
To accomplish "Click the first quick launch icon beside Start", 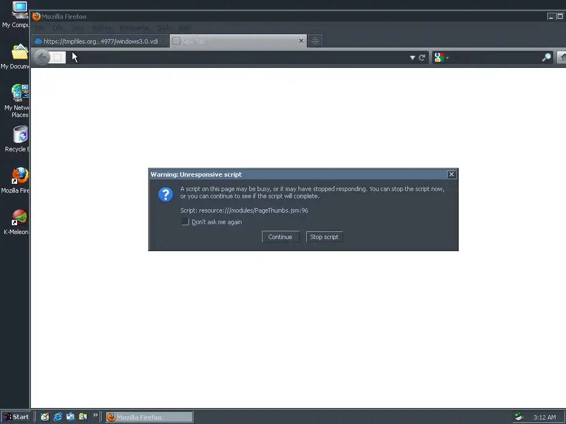I will [x=45, y=417].
